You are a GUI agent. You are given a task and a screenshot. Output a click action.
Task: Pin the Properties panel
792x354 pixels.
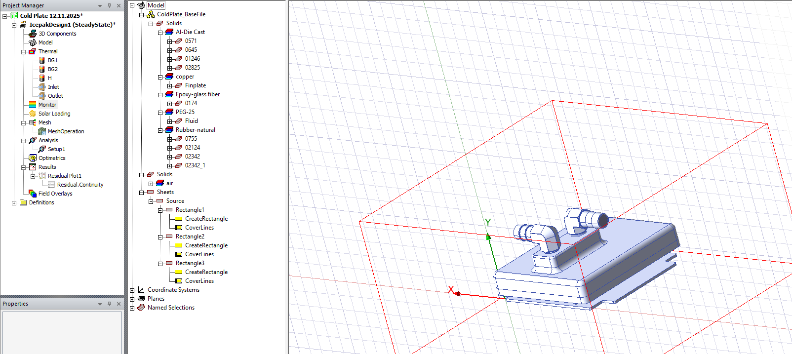click(109, 304)
